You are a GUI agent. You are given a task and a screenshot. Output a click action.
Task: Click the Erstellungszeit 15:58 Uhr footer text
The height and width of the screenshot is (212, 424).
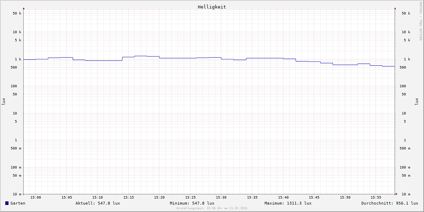point(212,208)
